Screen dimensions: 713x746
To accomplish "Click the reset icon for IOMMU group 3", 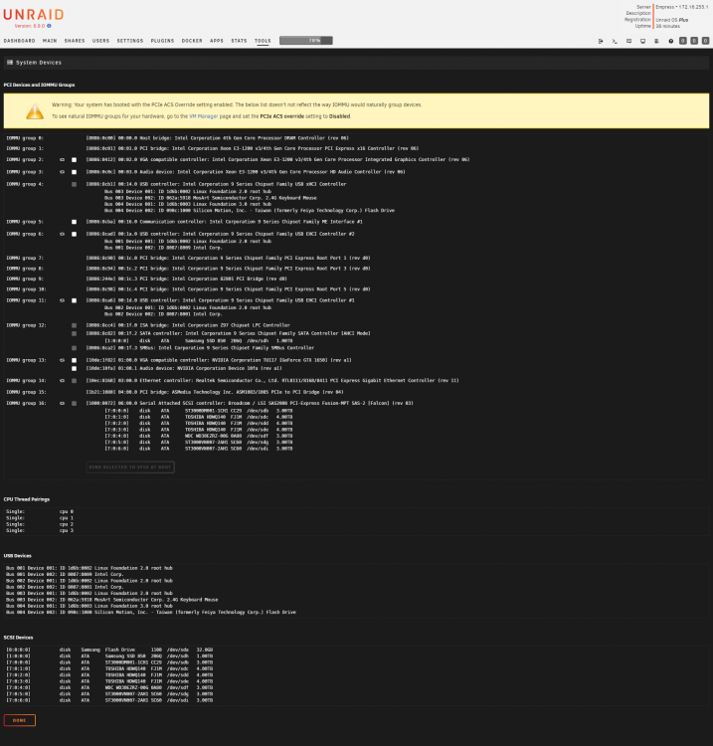I will pyautogui.click(x=62, y=172).
